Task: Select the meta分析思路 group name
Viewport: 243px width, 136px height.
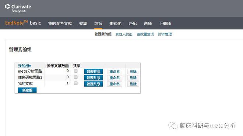Action: pos(30,71)
